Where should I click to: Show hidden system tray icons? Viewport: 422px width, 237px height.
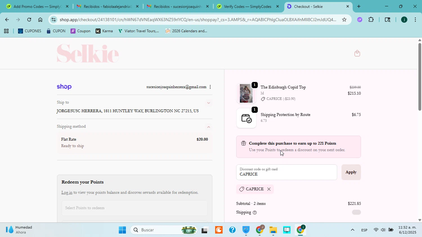coord(352,230)
